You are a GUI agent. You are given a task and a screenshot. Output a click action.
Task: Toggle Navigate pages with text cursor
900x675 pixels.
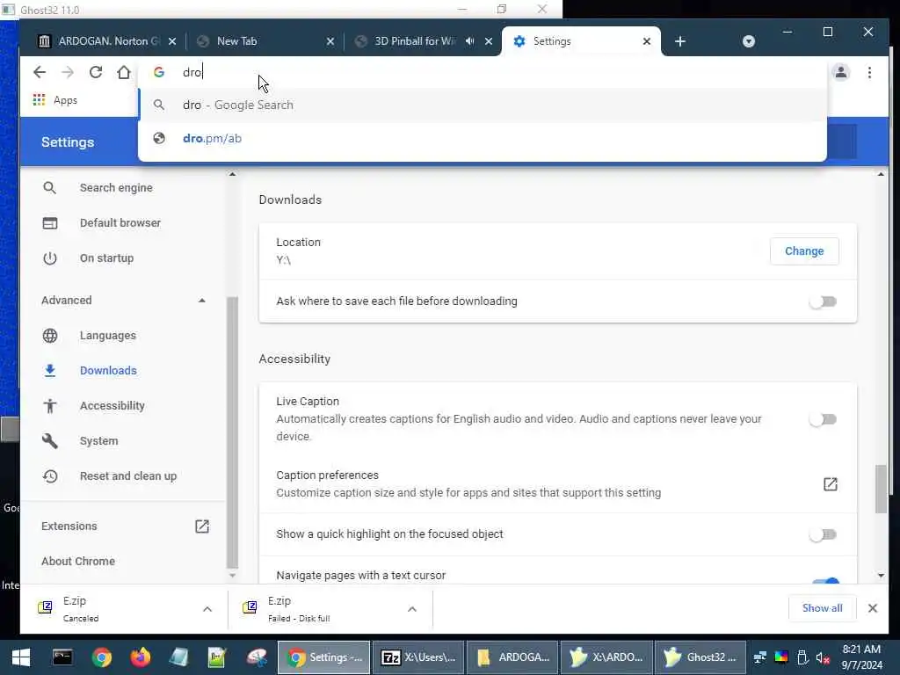(826, 581)
